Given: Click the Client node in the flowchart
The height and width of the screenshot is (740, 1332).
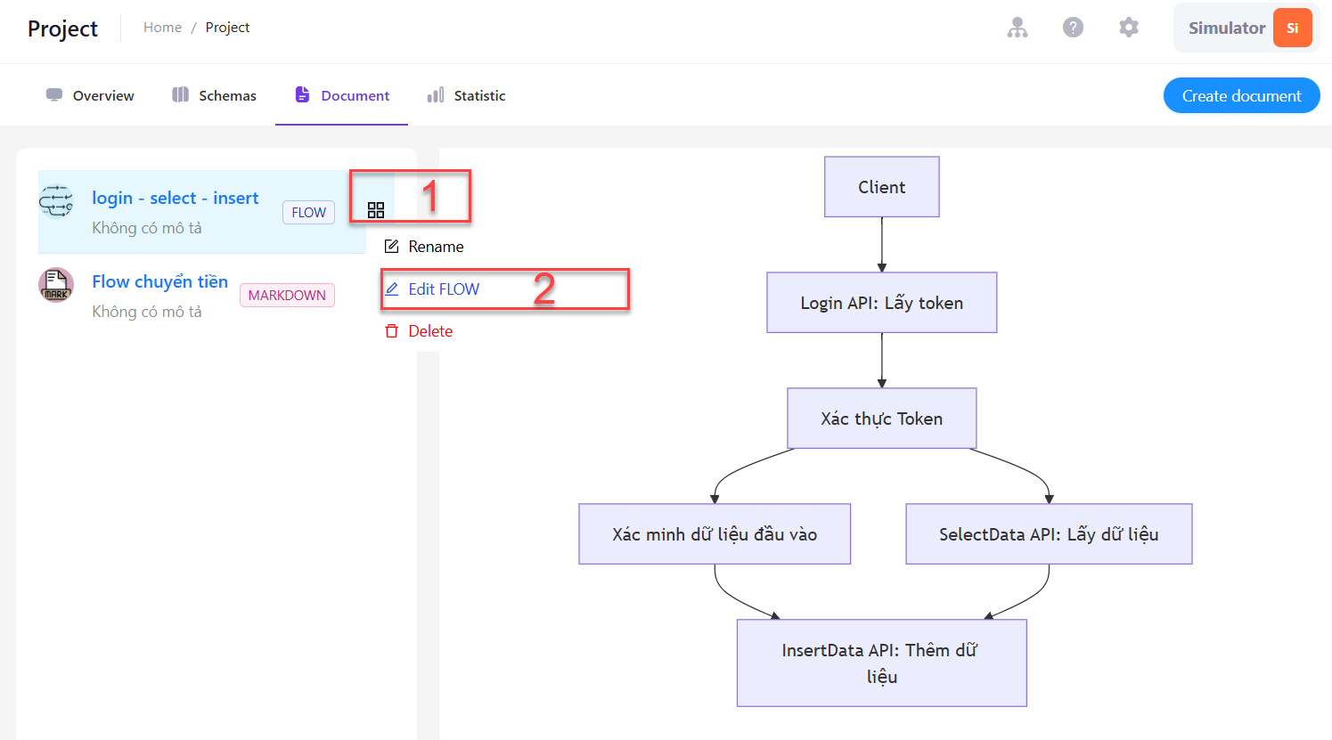Looking at the screenshot, I should (x=882, y=187).
